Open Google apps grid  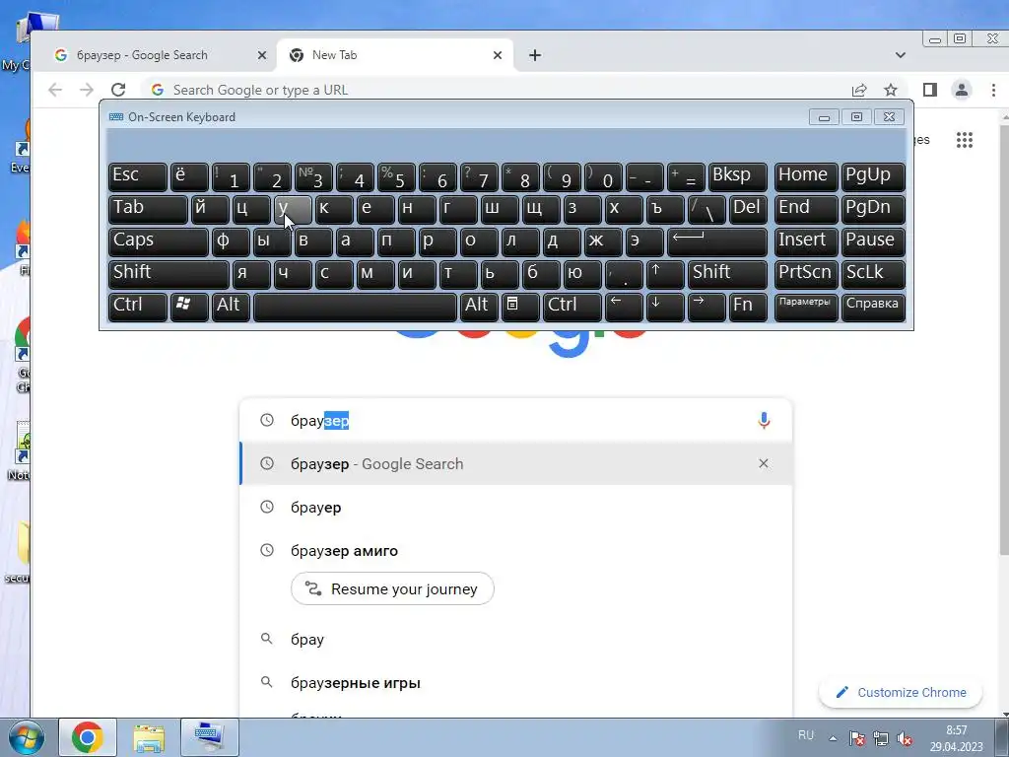[x=964, y=140]
